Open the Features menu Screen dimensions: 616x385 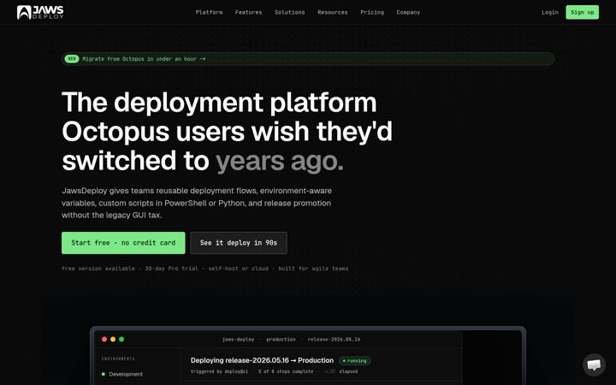pyautogui.click(x=248, y=12)
